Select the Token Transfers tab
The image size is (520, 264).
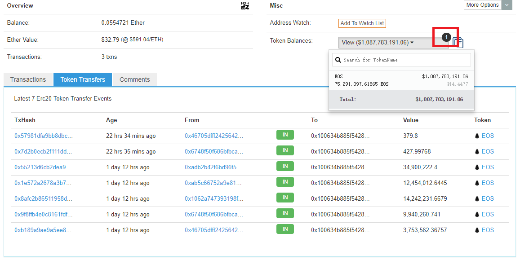83,79
